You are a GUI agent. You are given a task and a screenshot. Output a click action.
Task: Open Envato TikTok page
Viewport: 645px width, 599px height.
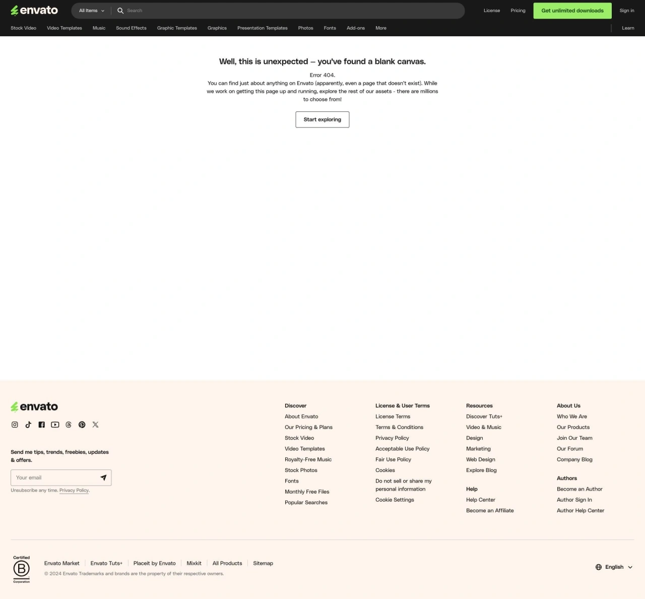[x=28, y=425]
